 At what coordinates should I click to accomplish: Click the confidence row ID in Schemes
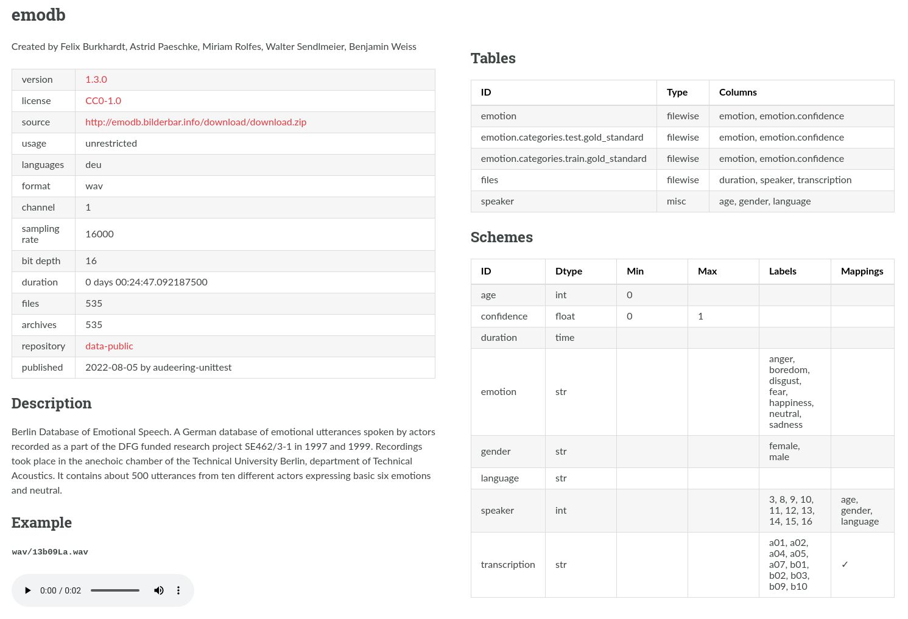point(504,316)
